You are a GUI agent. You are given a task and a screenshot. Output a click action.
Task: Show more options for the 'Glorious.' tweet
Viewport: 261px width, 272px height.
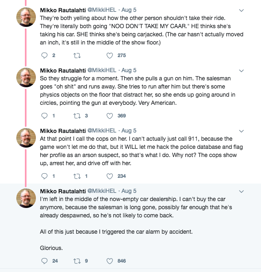tap(241, 191)
